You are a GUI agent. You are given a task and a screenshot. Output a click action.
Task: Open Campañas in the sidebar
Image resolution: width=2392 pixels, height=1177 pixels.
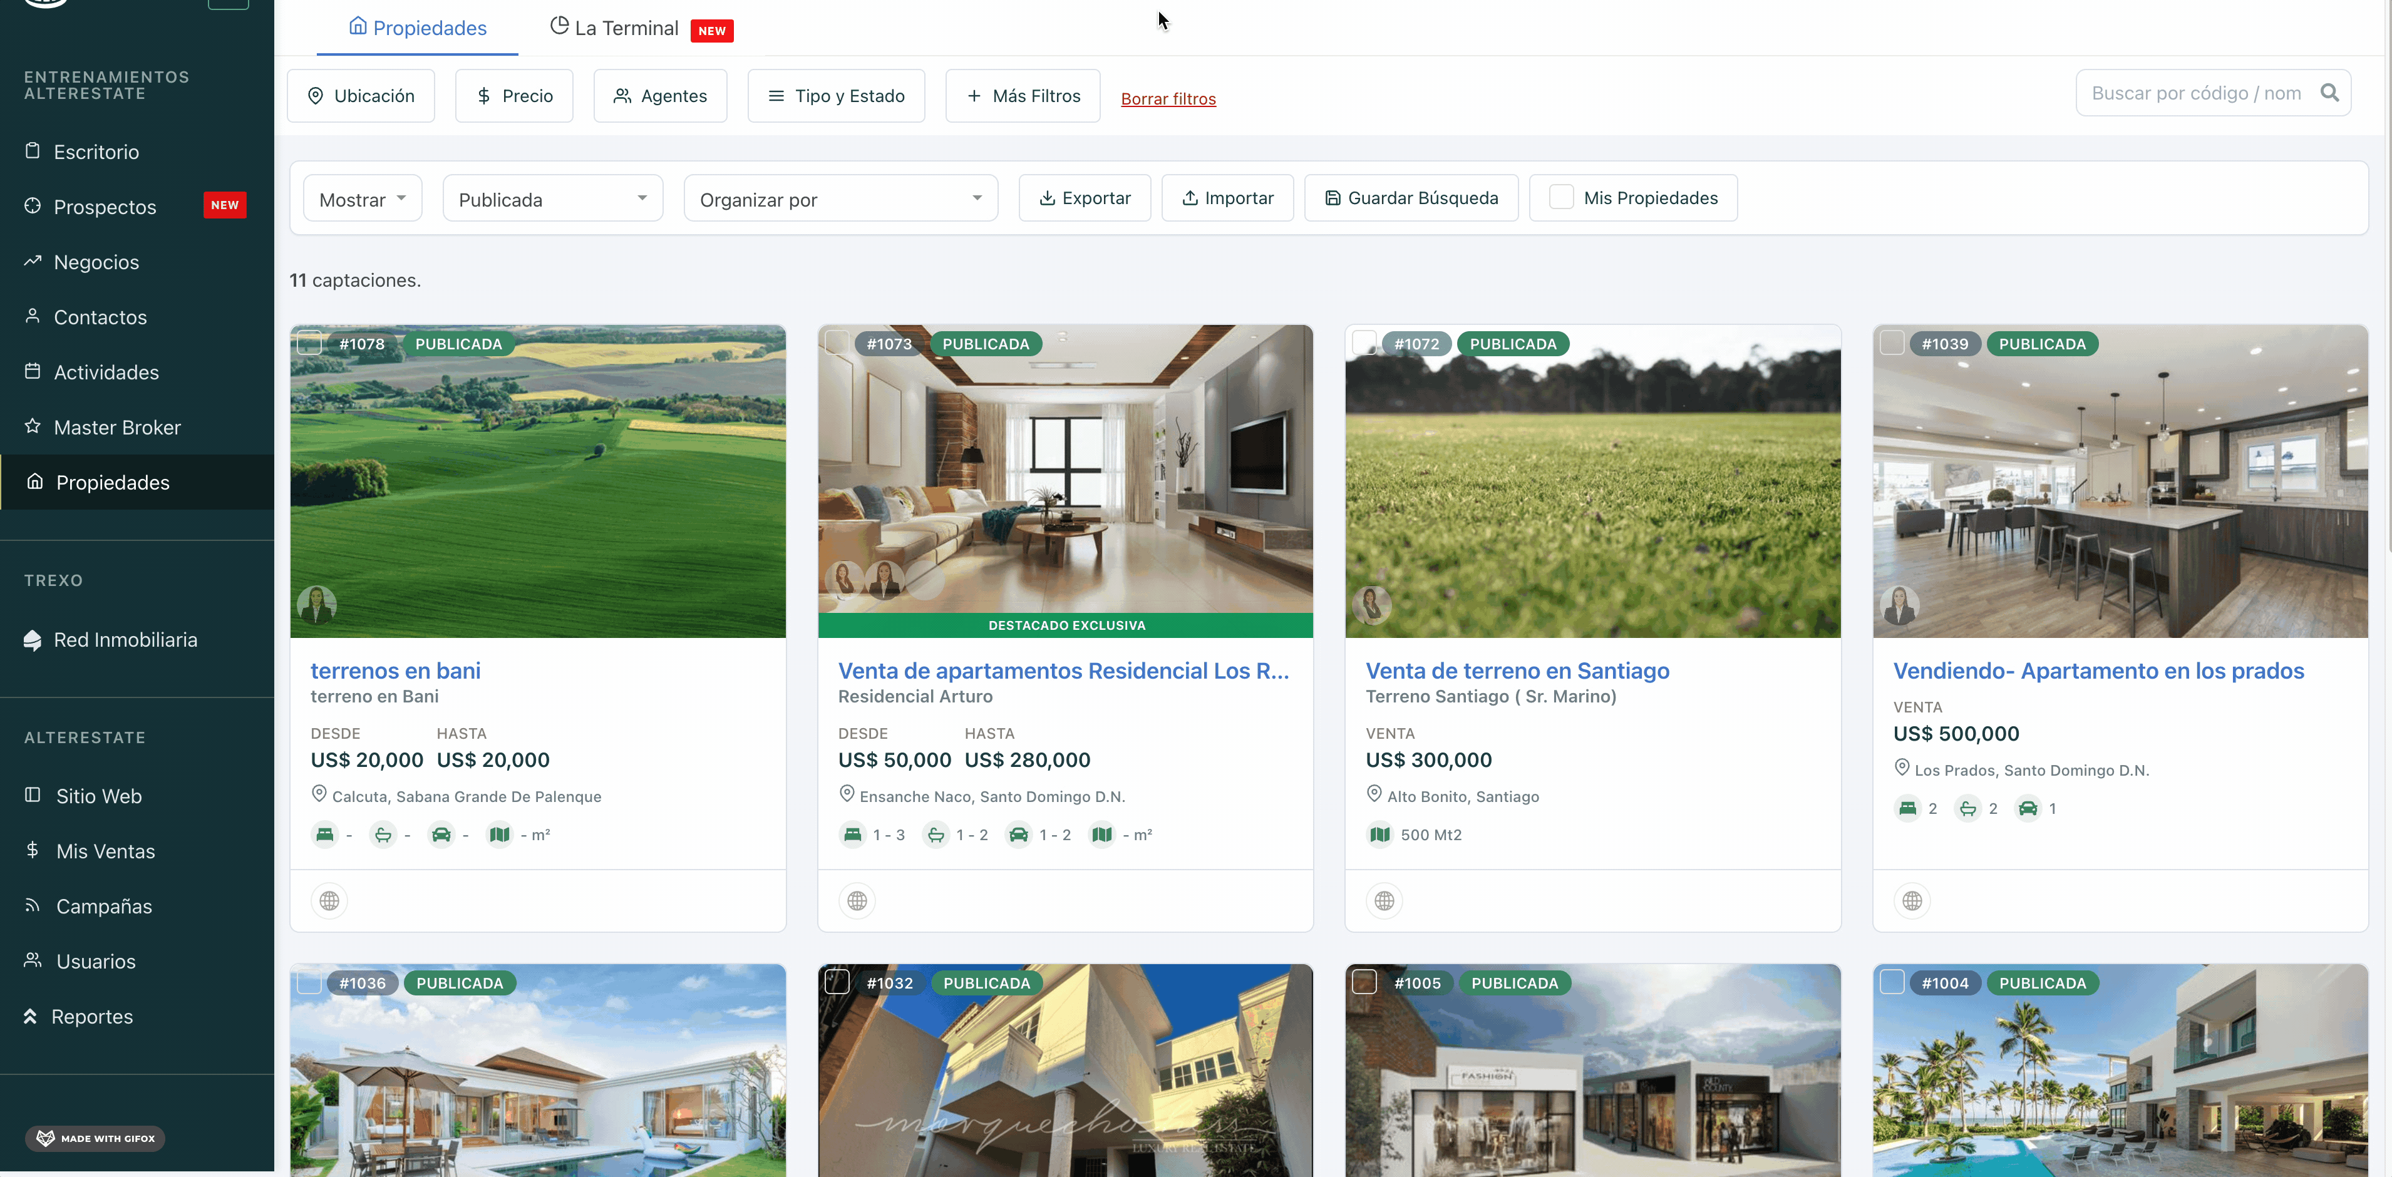click(x=104, y=906)
